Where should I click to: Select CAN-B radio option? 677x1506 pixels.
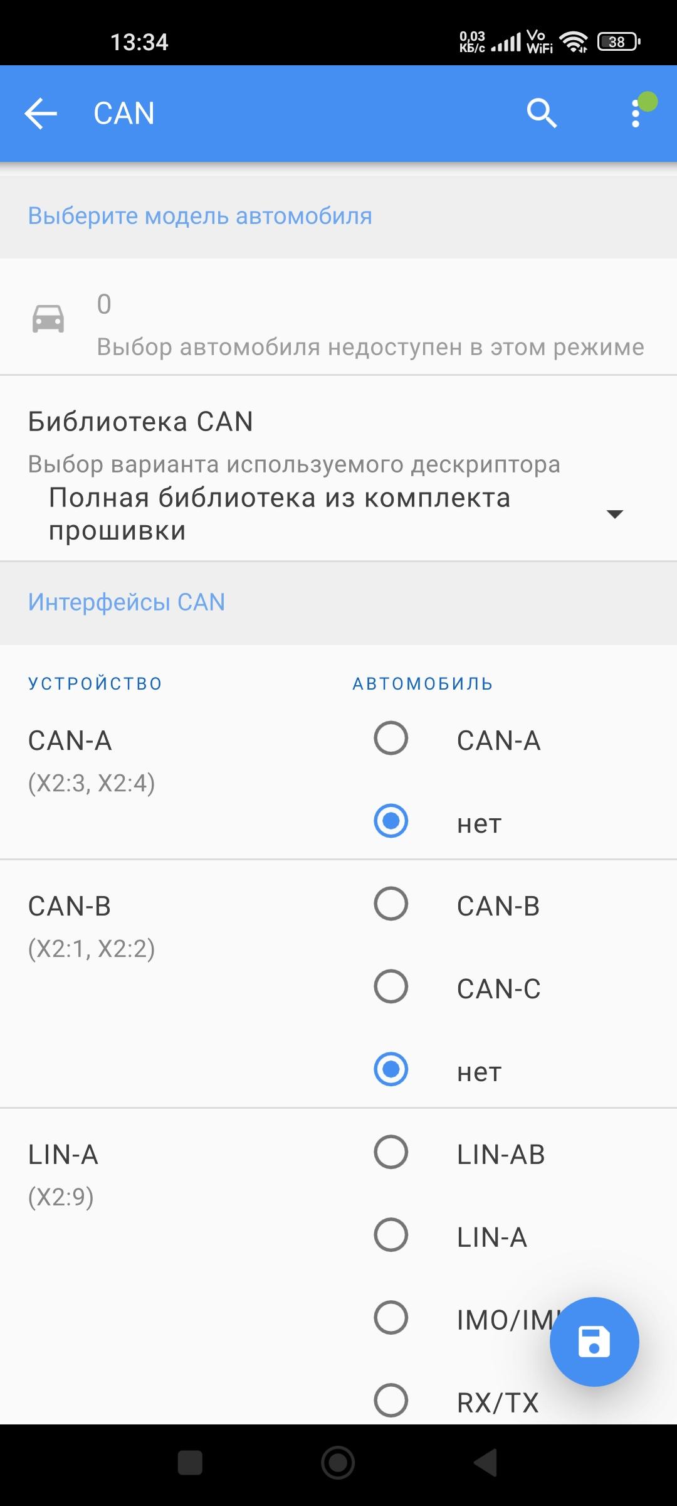391,904
